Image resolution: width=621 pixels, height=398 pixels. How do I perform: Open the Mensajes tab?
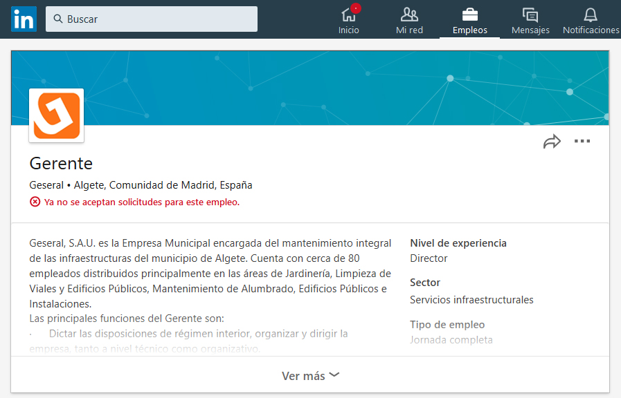(530, 20)
